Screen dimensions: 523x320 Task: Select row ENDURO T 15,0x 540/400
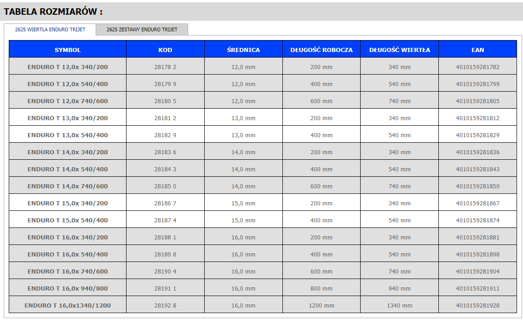click(x=263, y=220)
